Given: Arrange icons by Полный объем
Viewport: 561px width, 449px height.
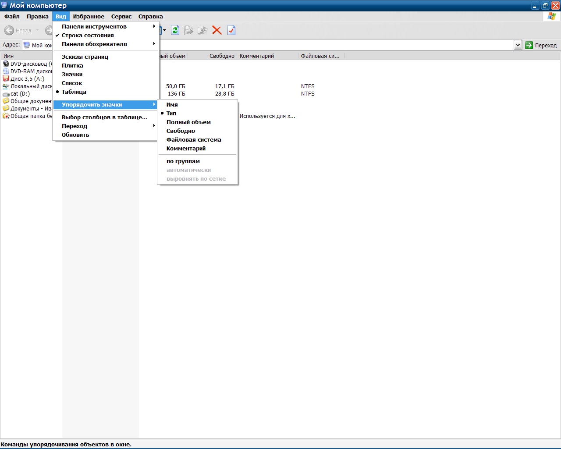Looking at the screenshot, I should click(198, 122).
